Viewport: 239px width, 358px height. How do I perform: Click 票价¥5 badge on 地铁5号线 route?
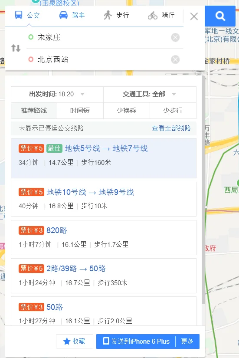click(x=31, y=148)
